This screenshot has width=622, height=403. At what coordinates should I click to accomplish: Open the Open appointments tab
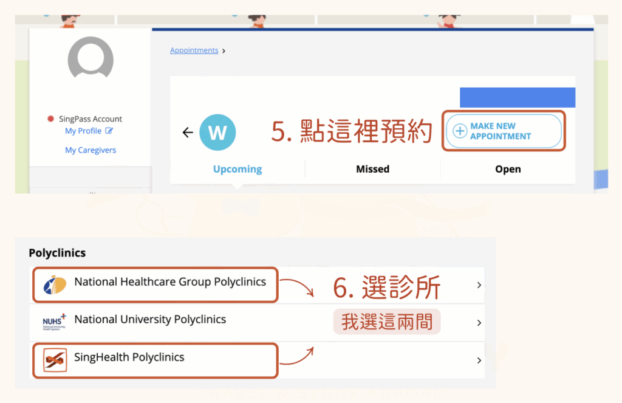pos(508,169)
